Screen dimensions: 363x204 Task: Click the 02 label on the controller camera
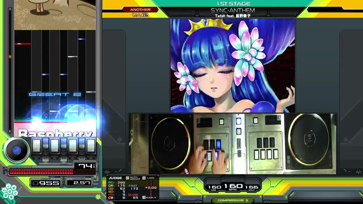pyautogui.click(x=279, y=118)
